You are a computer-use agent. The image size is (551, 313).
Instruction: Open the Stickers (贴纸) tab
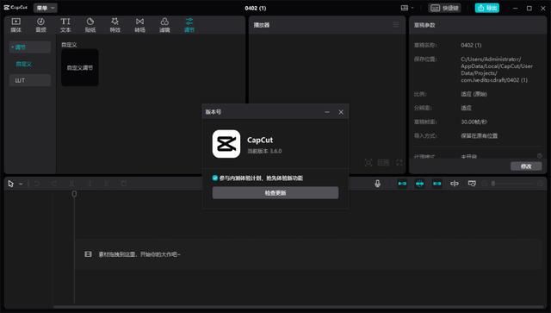pos(90,25)
